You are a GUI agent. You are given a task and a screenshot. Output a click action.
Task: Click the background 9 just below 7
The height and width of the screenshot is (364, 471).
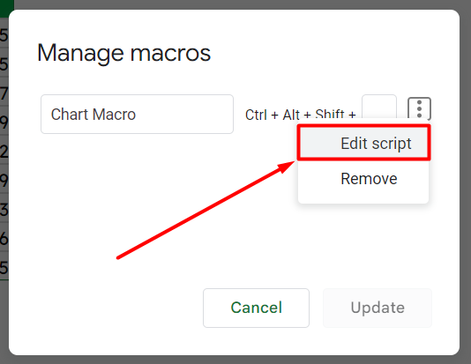point(4,122)
